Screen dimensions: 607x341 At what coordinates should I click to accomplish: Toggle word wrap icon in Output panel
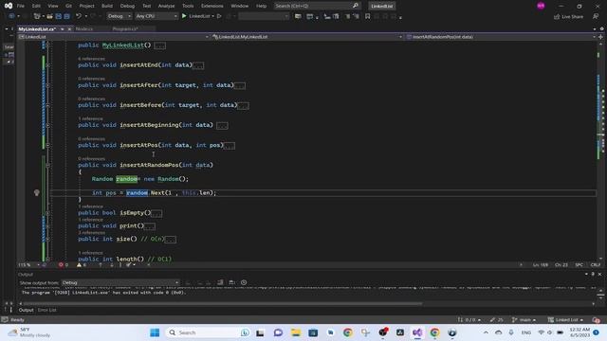pyautogui.click(x=231, y=282)
